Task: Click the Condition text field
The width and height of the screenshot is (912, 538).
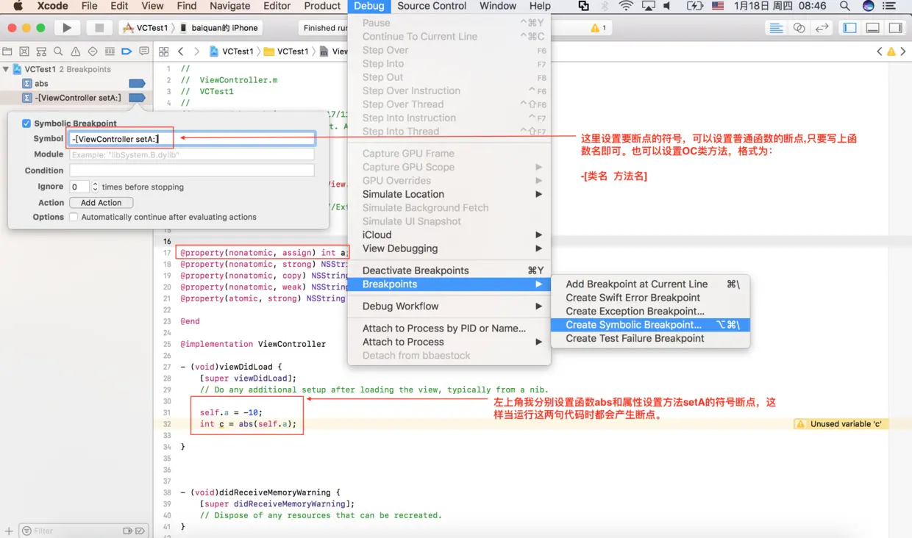Action: 192,171
